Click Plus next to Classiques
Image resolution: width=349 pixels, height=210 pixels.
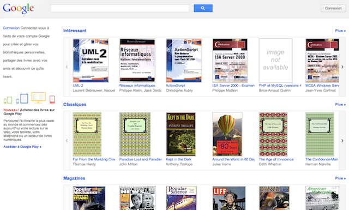click(x=340, y=104)
